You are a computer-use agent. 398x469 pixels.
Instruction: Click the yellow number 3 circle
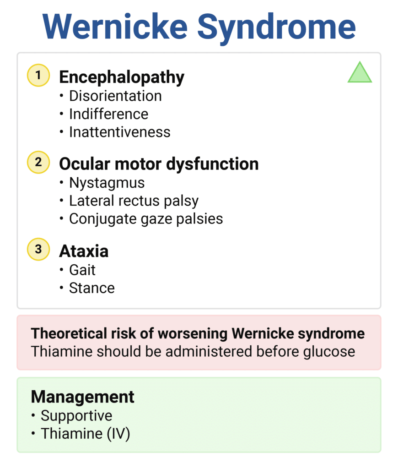click(x=38, y=249)
